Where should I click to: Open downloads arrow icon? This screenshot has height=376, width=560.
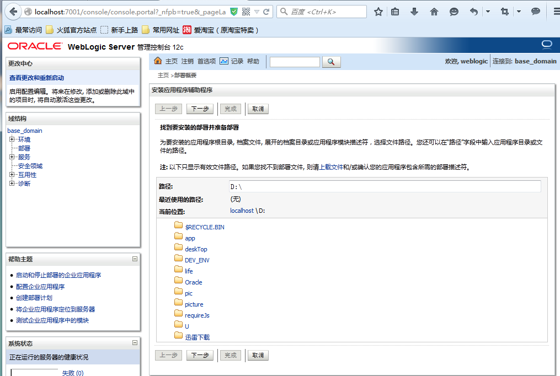tap(414, 12)
